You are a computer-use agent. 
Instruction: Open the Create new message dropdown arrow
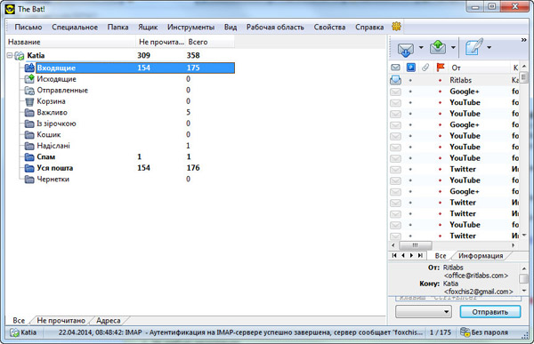tap(489, 47)
